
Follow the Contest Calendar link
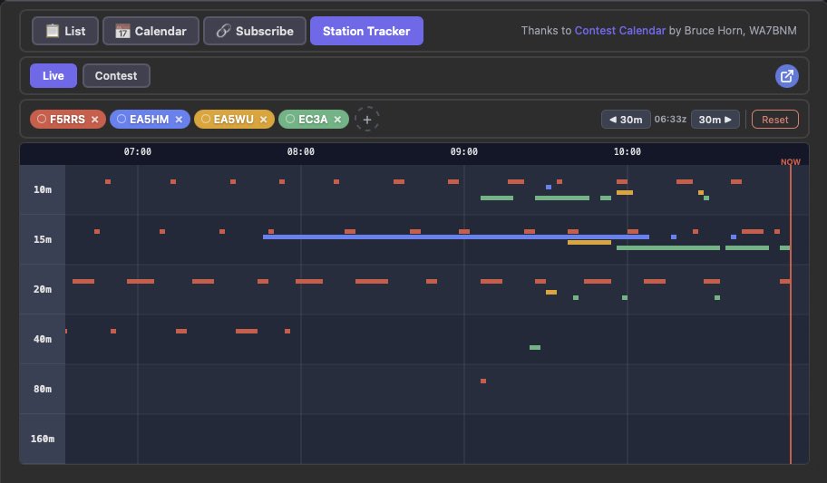(619, 31)
